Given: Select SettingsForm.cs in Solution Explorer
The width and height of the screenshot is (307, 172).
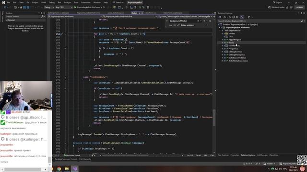Looking at the screenshot, I should (x=235, y=52).
